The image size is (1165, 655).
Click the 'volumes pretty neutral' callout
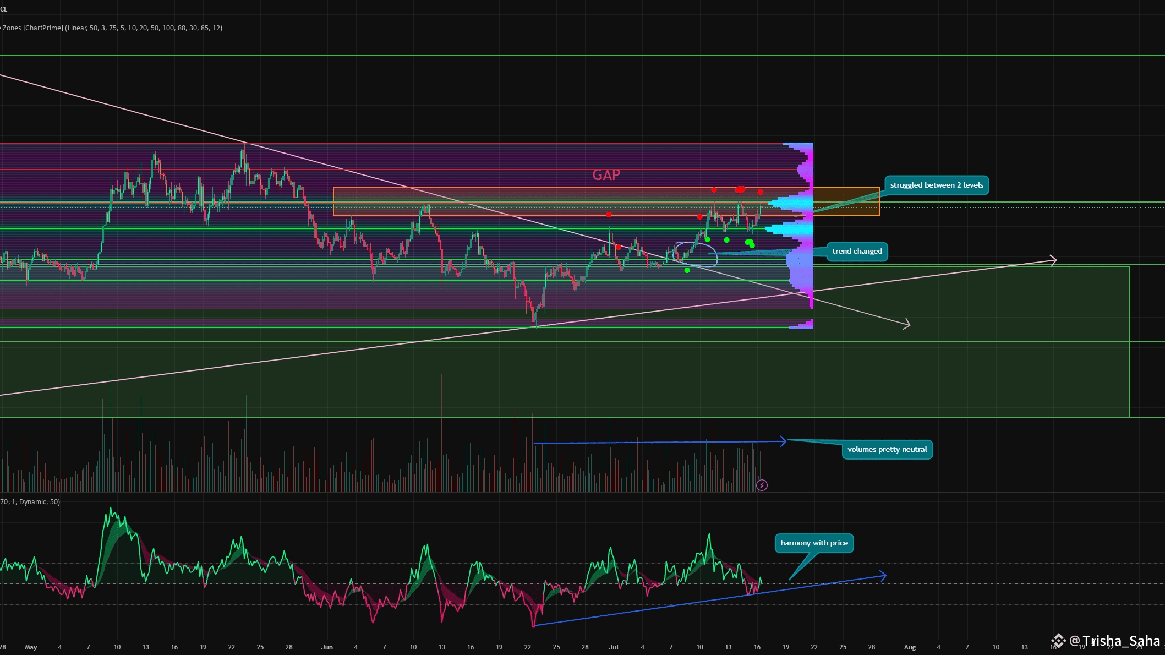point(887,450)
